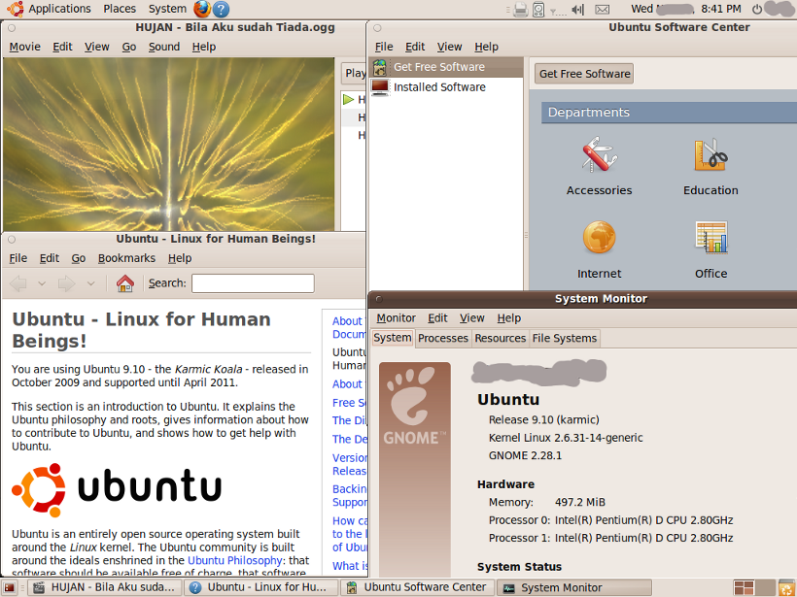Viewport: 797px width, 597px height.
Task: Open Monitor menu in System Monitor
Action: tap(396, 317)
